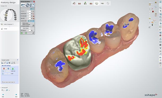
Task: Adjust the wax knife diameter slider (0.48 mm)
Action: click(x=7, y=71)
